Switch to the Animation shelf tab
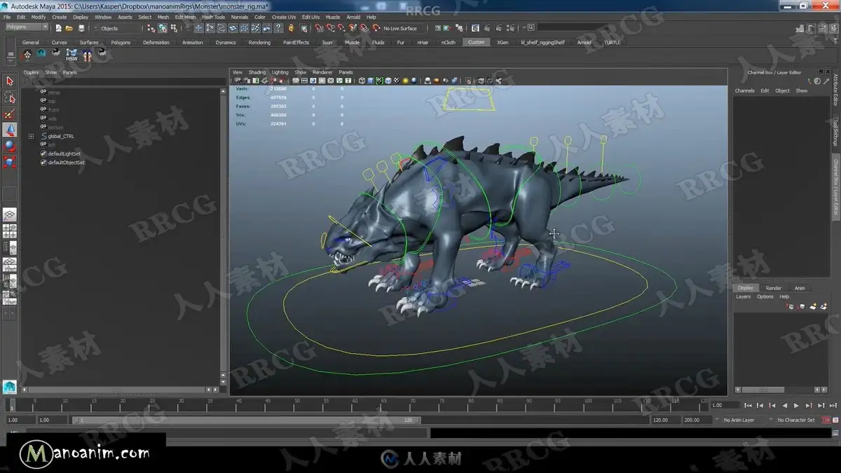The height and width of the screenshot is (473, 841). click(192, 42)
